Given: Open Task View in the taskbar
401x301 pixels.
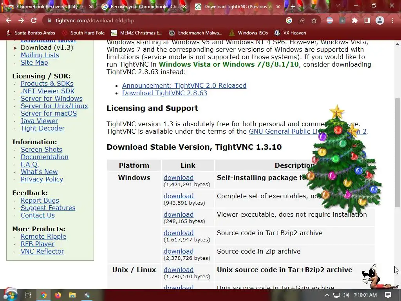Looking at the screenshot, I should tap(28, 295).
